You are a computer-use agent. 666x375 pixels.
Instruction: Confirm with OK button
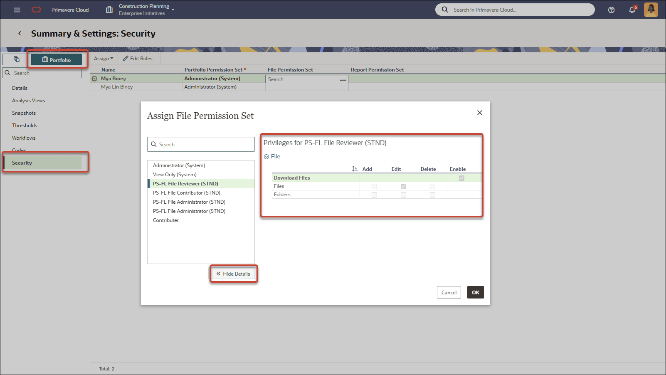coord(476,292)
